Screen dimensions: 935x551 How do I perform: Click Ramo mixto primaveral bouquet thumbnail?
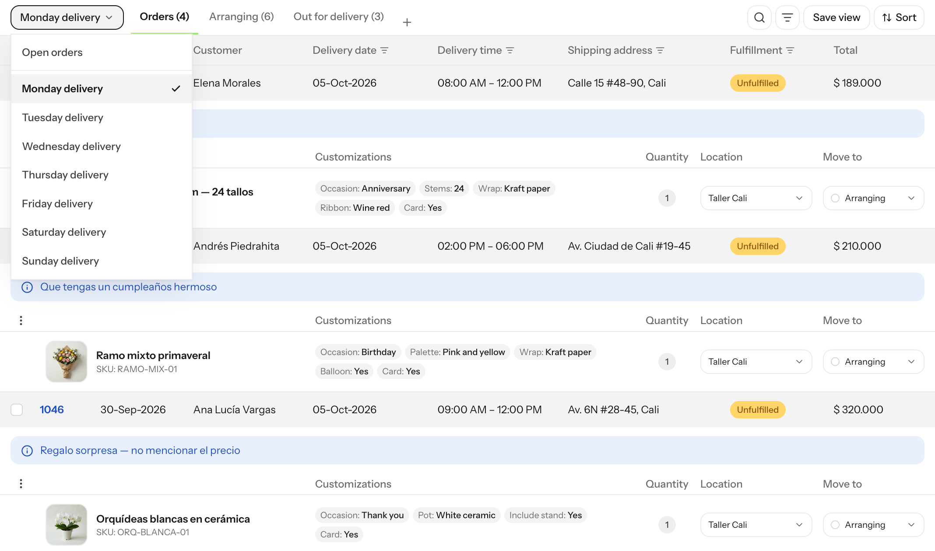(67, 362)
